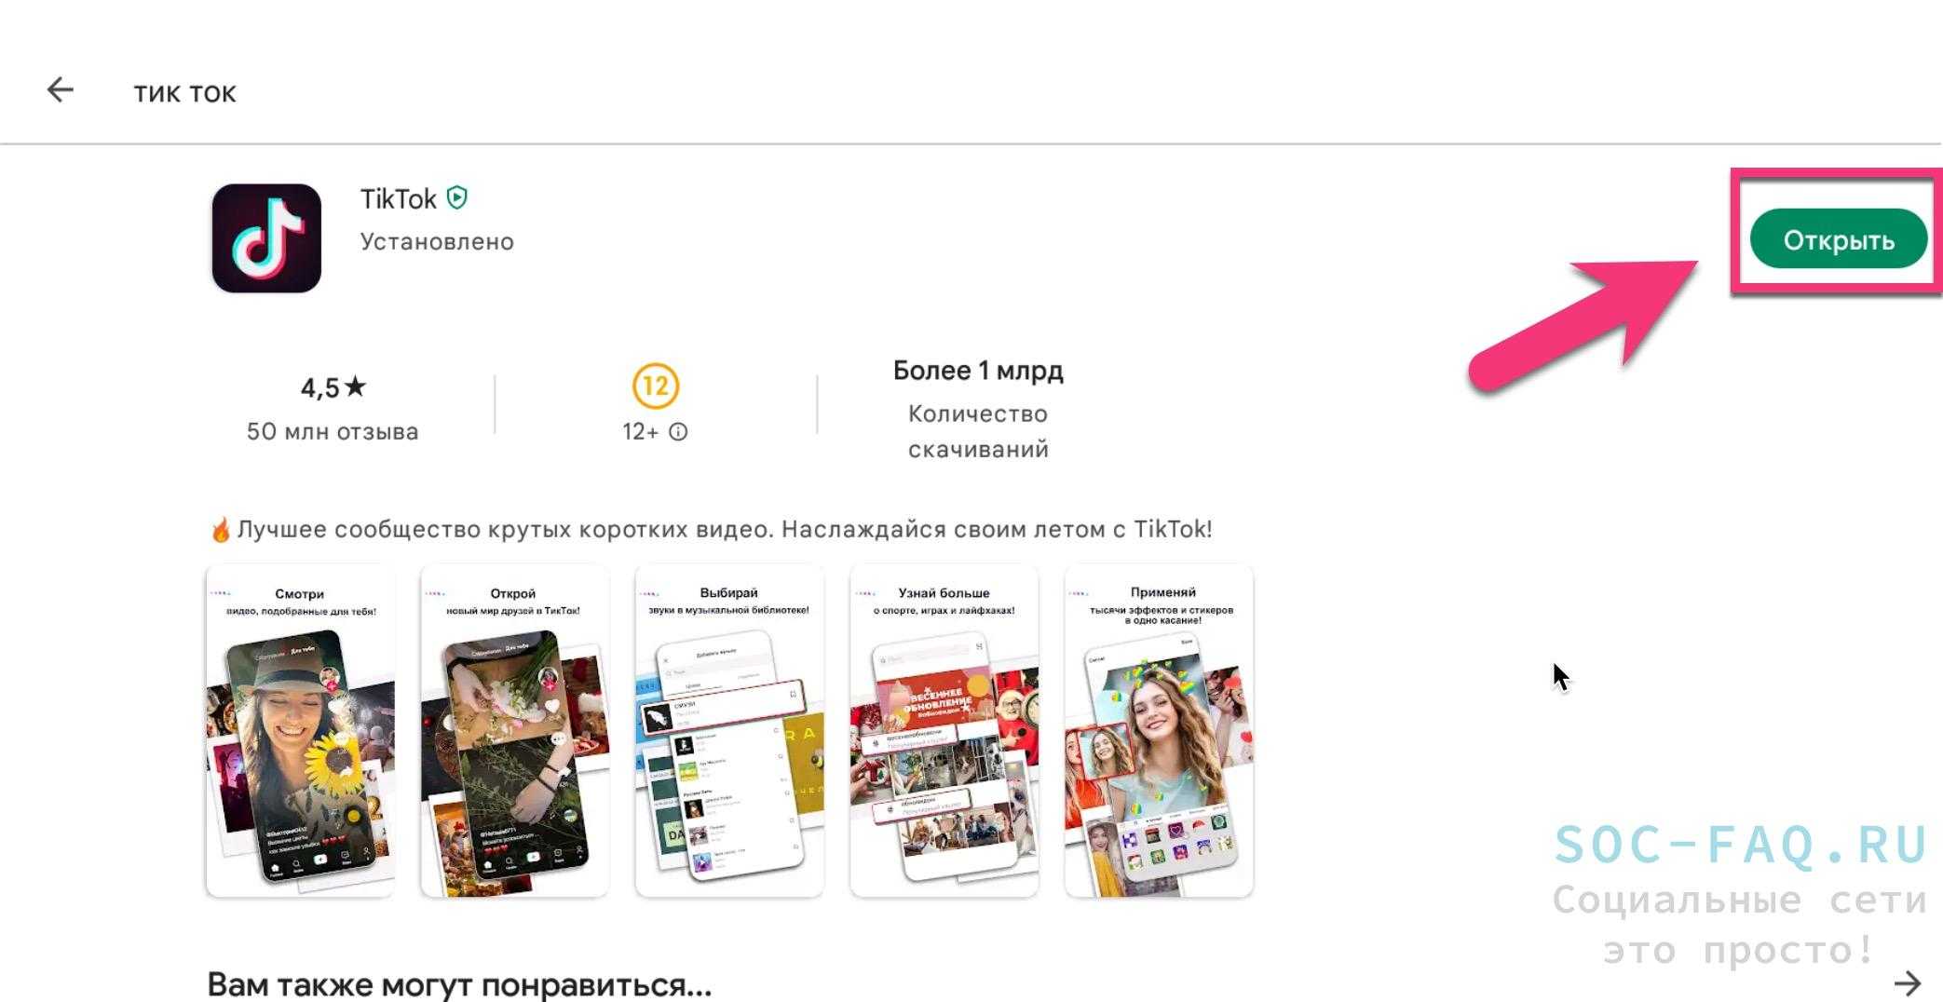1943x1002 pixels.
Task: Click the 'Лучшее сообщество крутых коротких видео' description
Action: point(711,530)
